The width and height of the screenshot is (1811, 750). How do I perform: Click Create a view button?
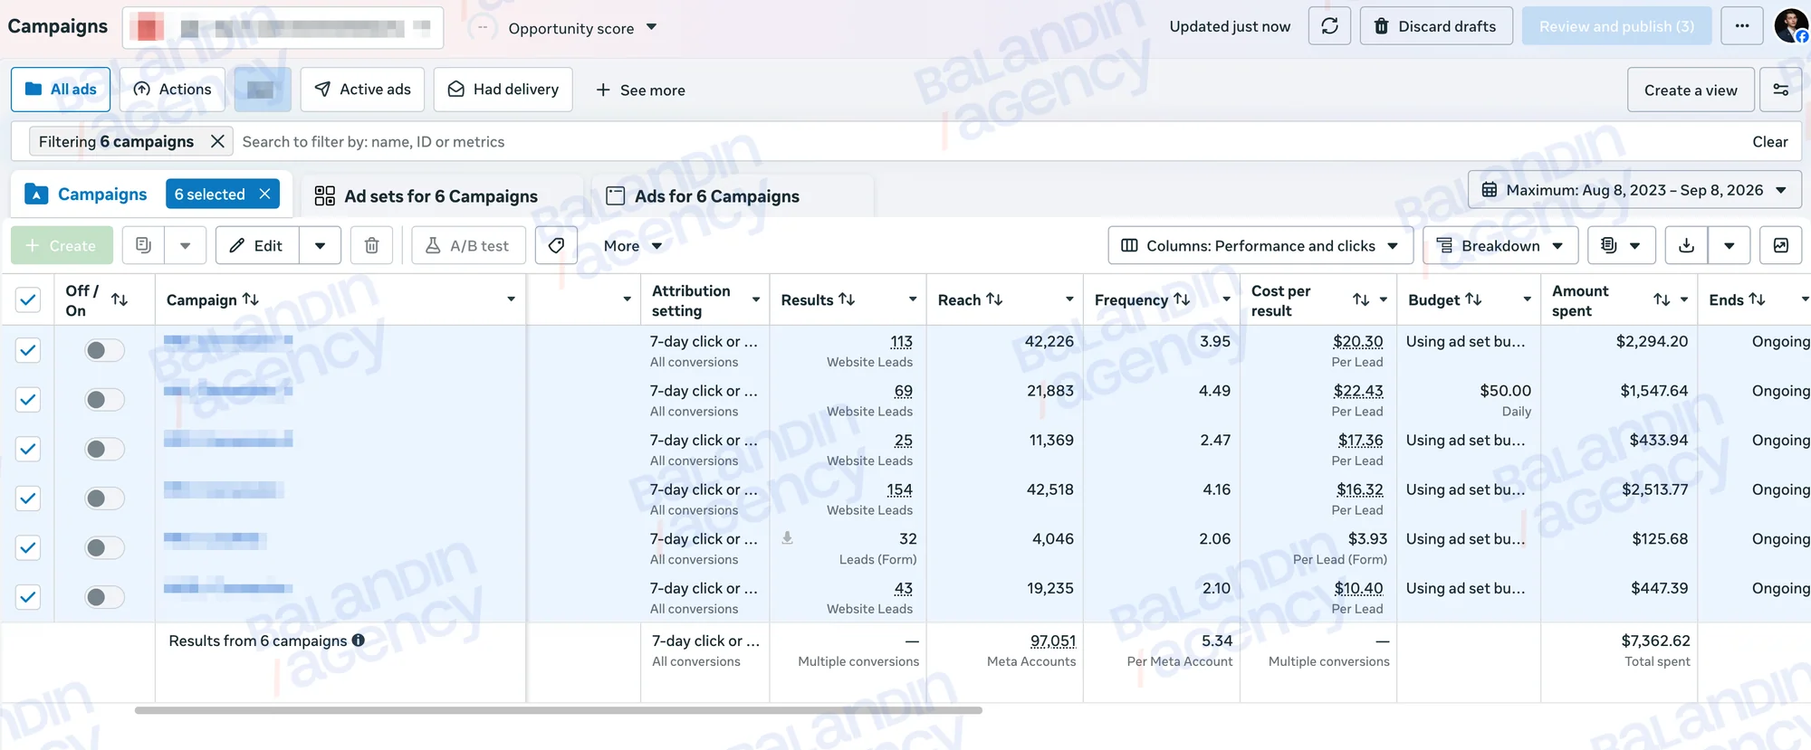click(1691, 90)
